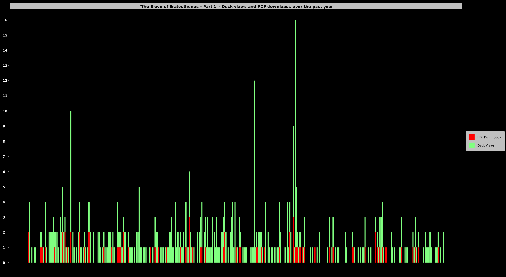Click the y-axis label 8
Screen dimensions: 506x277
[x=4, y=141]
